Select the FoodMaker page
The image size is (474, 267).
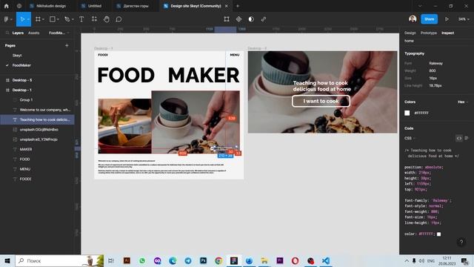(21, 65)
